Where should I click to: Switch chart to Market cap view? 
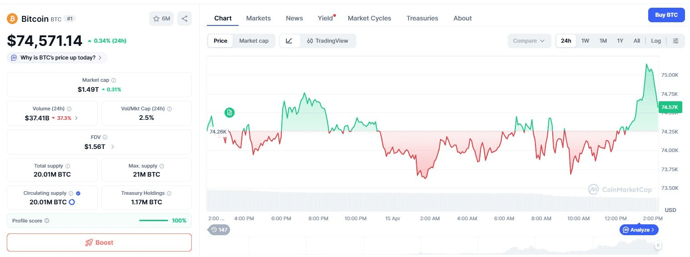coord(254,41)
